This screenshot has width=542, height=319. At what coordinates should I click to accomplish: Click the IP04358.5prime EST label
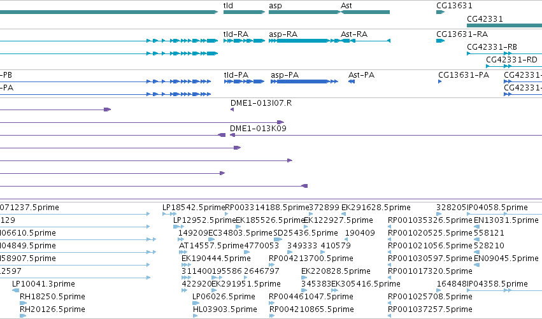[x=497, y=284]
